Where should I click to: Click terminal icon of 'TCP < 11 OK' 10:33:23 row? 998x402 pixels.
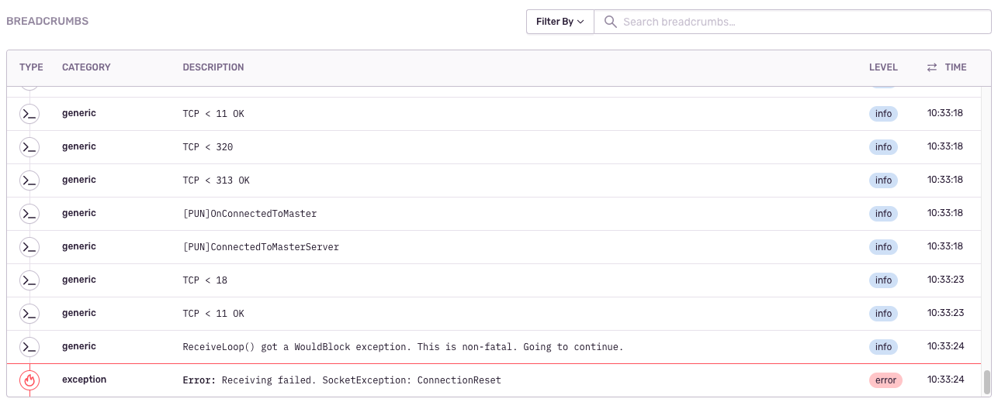click(29, 314)
